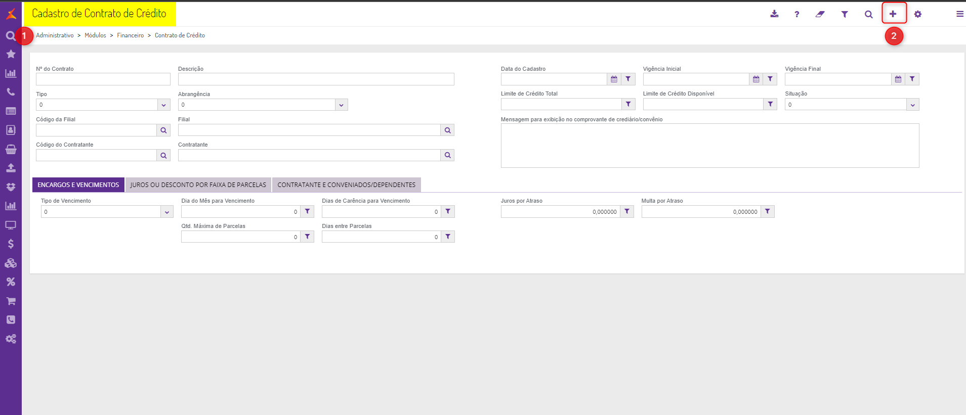
Task: Focus the Descrição input field
Action: 316,79
